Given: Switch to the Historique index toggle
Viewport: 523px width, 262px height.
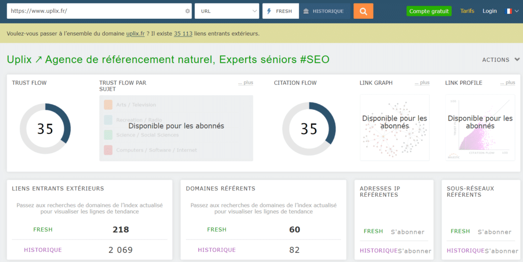Looking at the screenshot, I should coord(324,11).
